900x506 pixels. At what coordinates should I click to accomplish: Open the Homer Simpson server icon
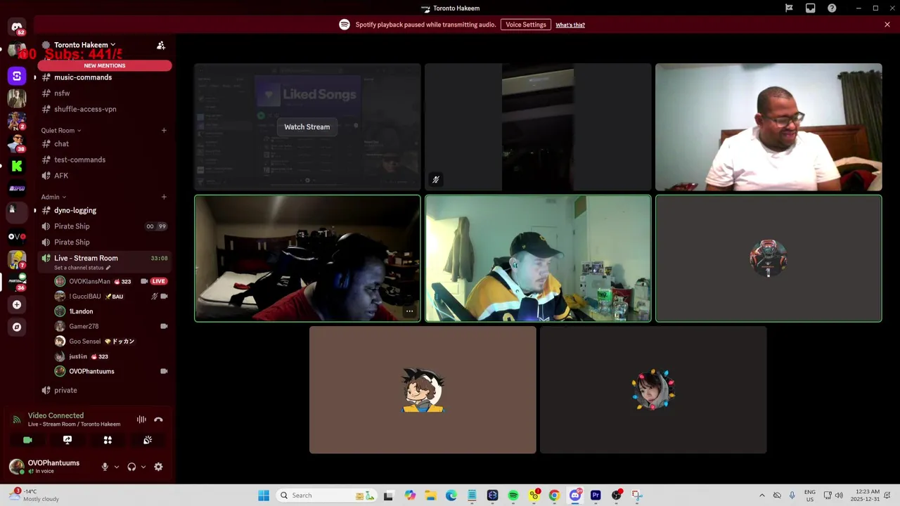tap(17, 259)
